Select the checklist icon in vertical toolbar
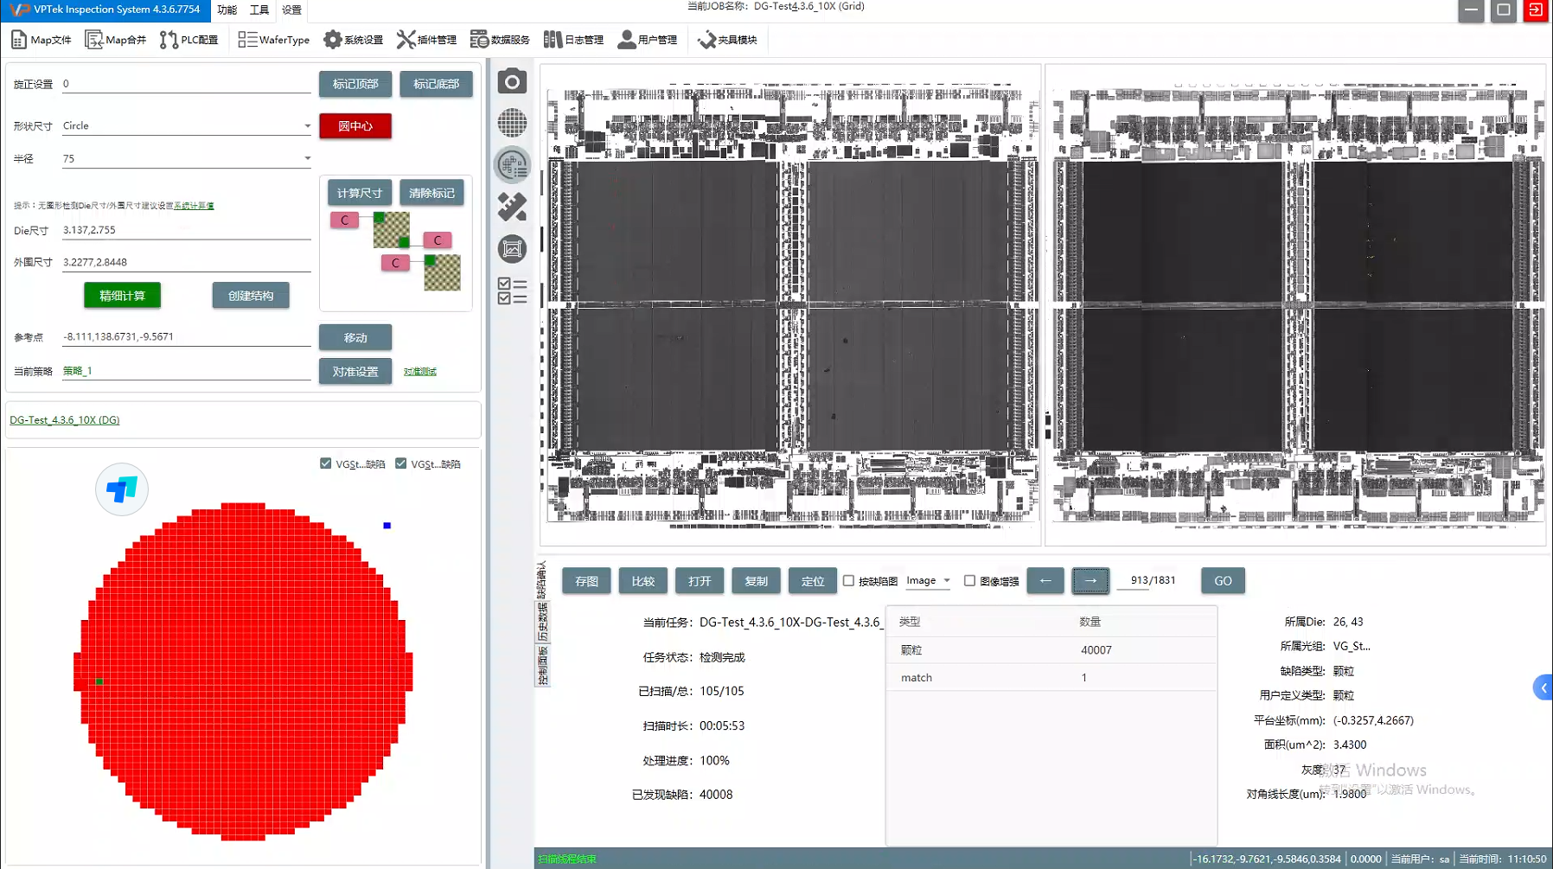Screen dimensions: 1553x869 click(512, 291)
